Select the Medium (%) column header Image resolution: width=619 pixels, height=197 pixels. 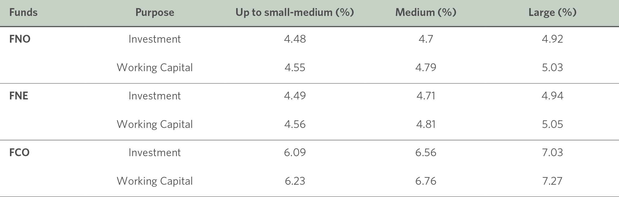426,12
